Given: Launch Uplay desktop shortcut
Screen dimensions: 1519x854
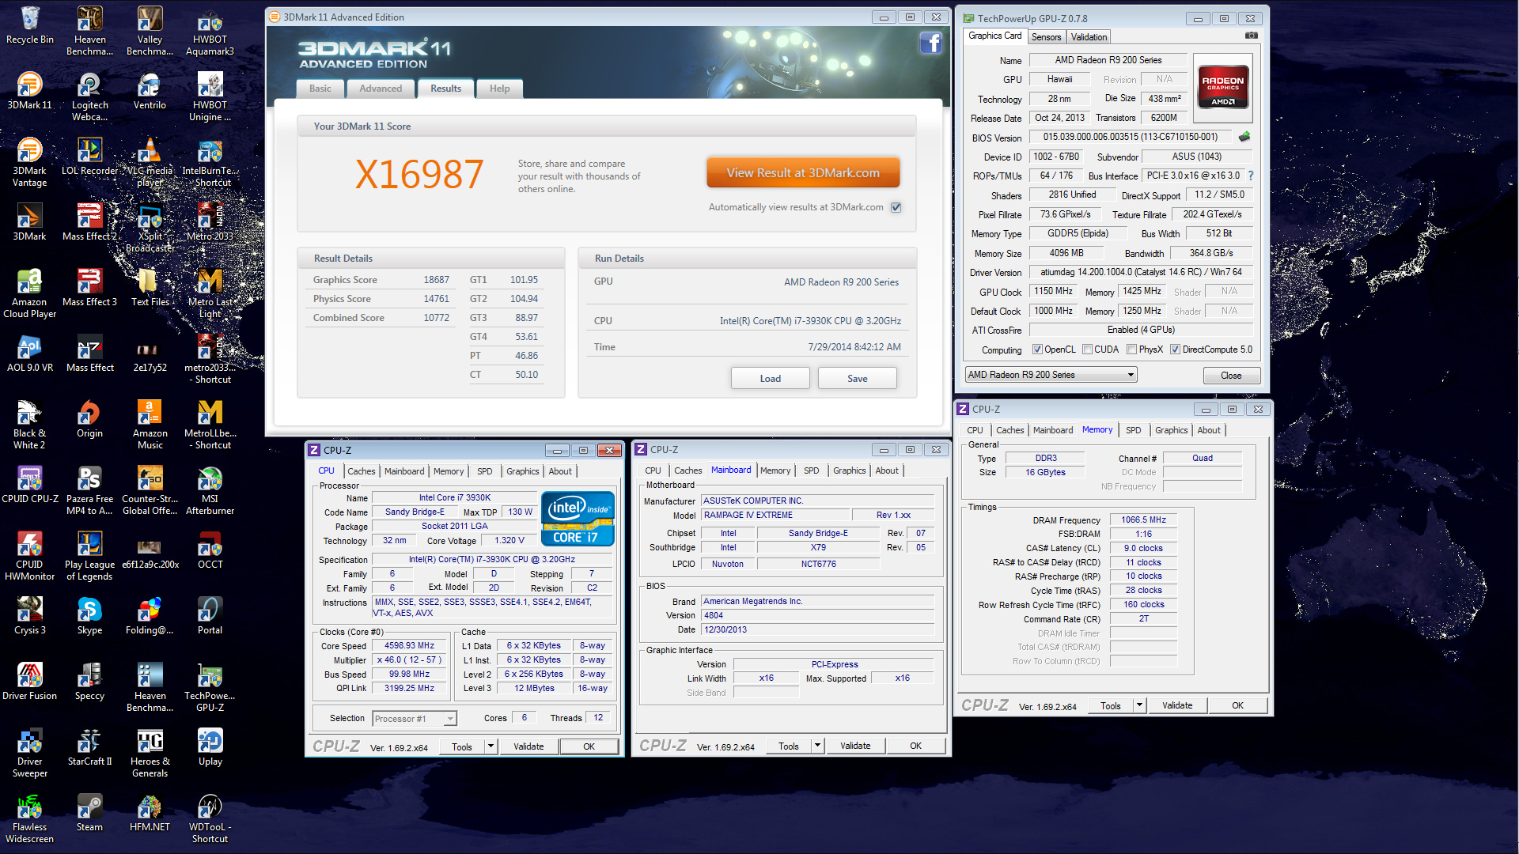Looking at the screenshot, I should [210, 747].
